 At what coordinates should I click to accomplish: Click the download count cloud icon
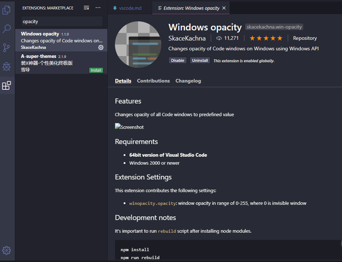point(219,38)
